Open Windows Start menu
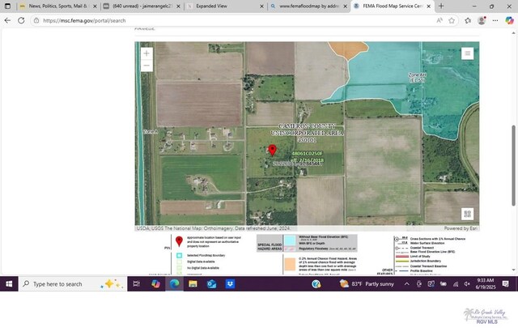 [9, 283]
